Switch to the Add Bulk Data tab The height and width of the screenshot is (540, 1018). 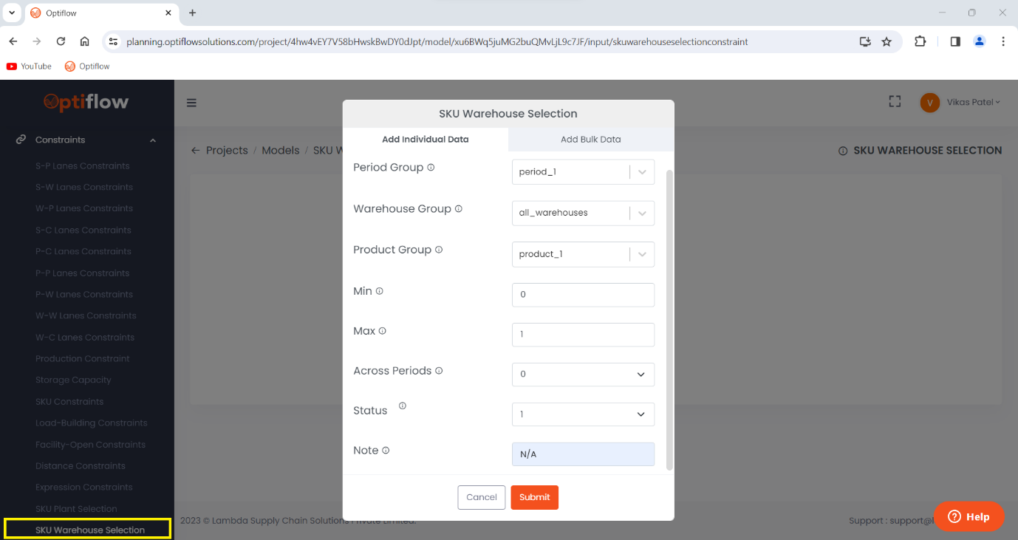click(x=590, y=139)
